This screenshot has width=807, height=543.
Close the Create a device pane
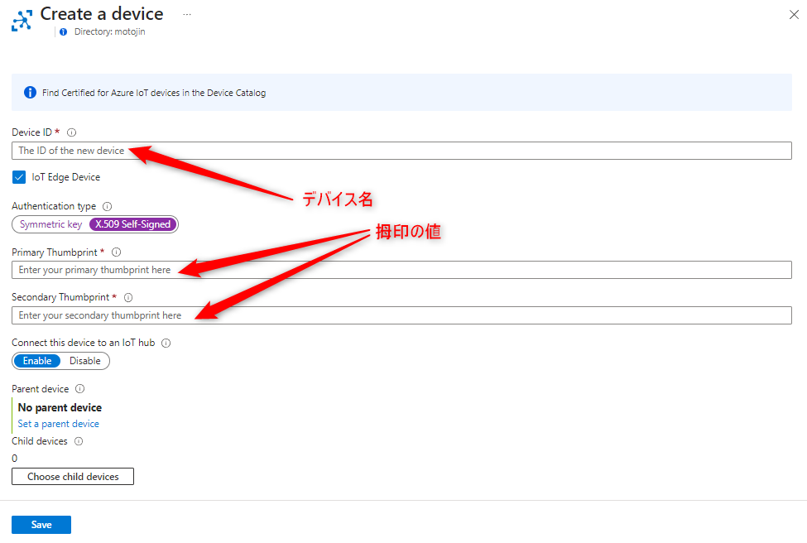coord(794,14)
